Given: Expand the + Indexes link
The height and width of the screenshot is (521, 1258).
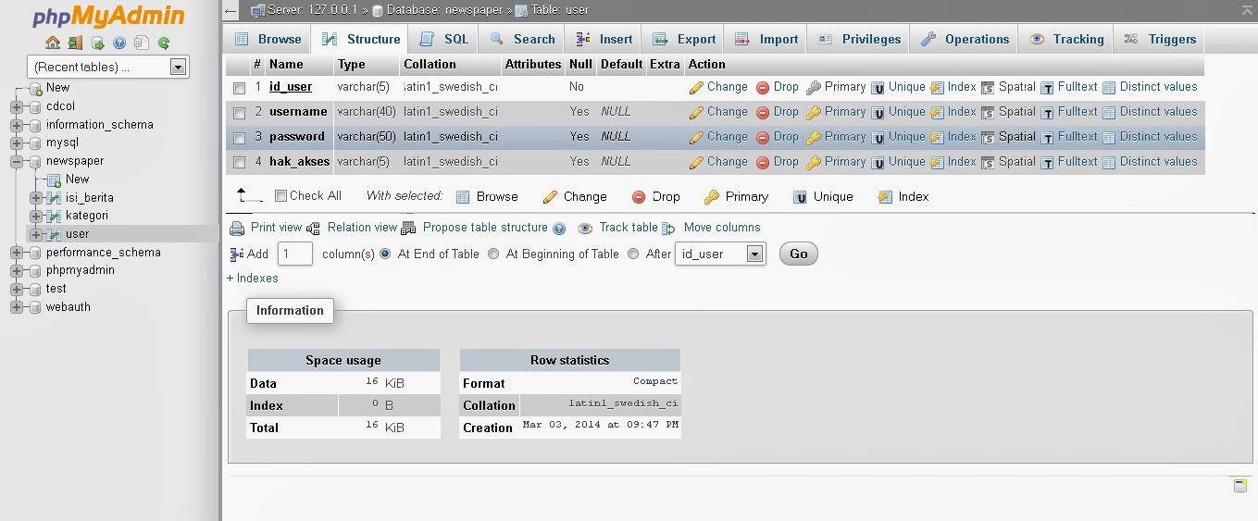Looking at the screenshot, I should tap(252, 279).
